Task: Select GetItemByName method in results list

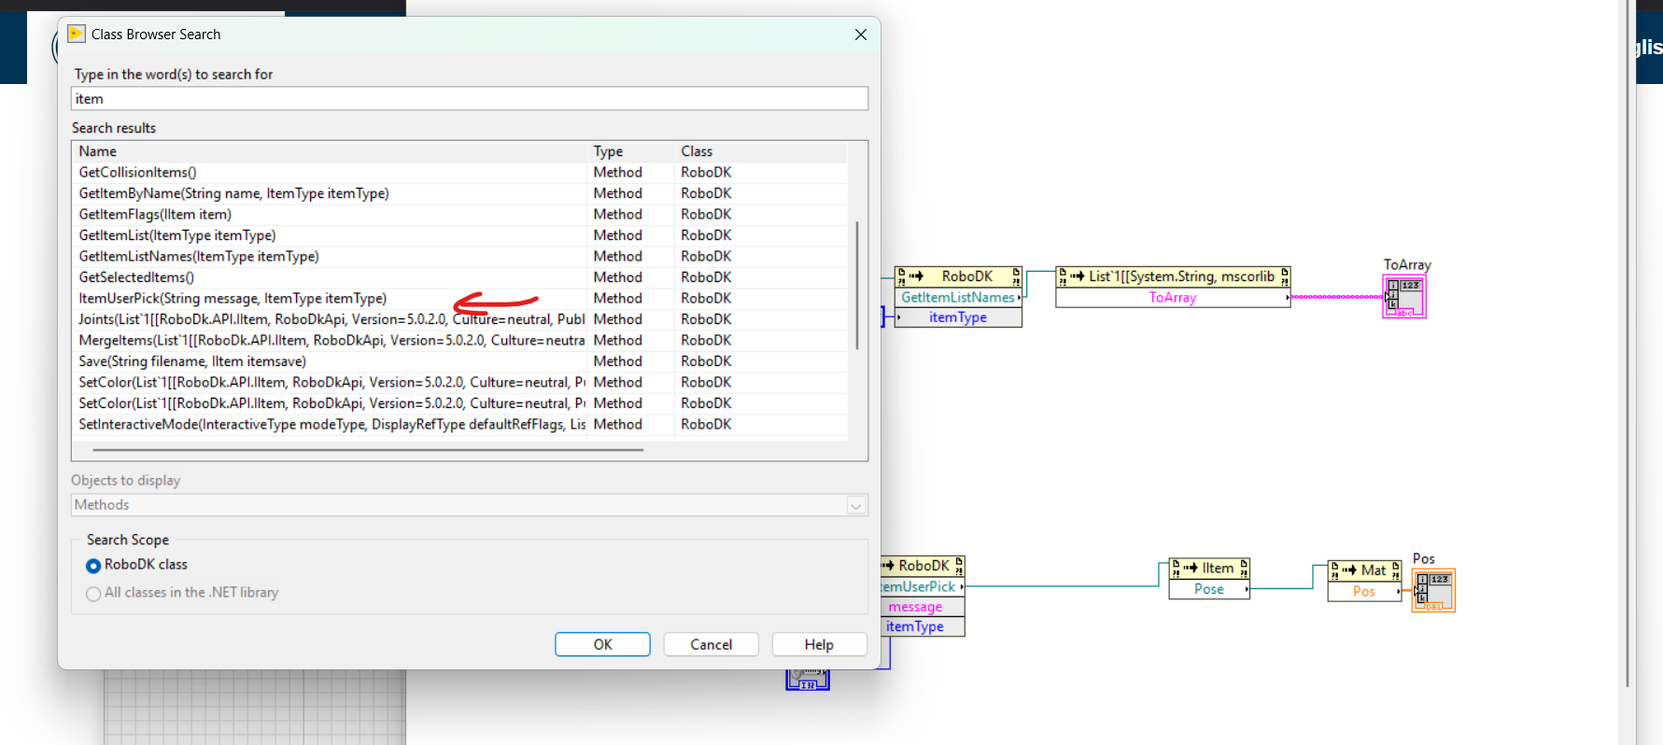Action: 233,193
